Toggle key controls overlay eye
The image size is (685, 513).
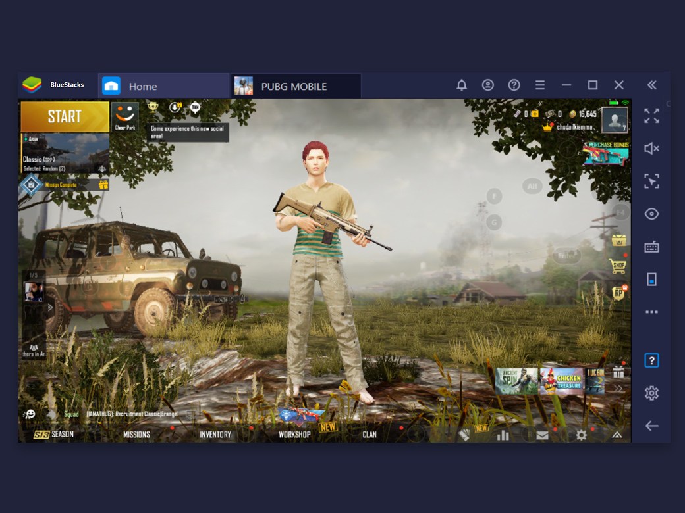(651, 214)
